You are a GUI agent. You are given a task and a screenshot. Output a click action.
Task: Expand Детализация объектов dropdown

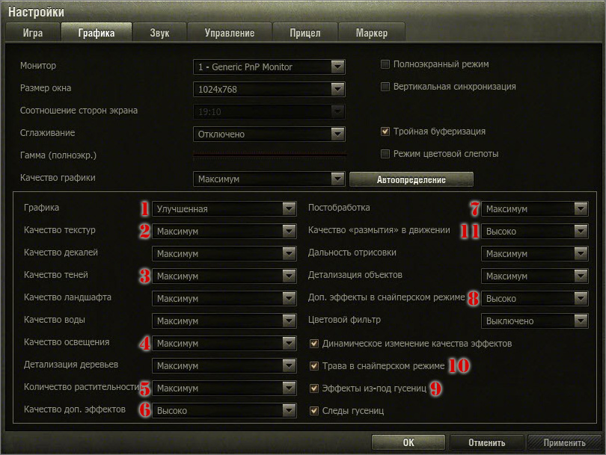(x=535, y=276)
